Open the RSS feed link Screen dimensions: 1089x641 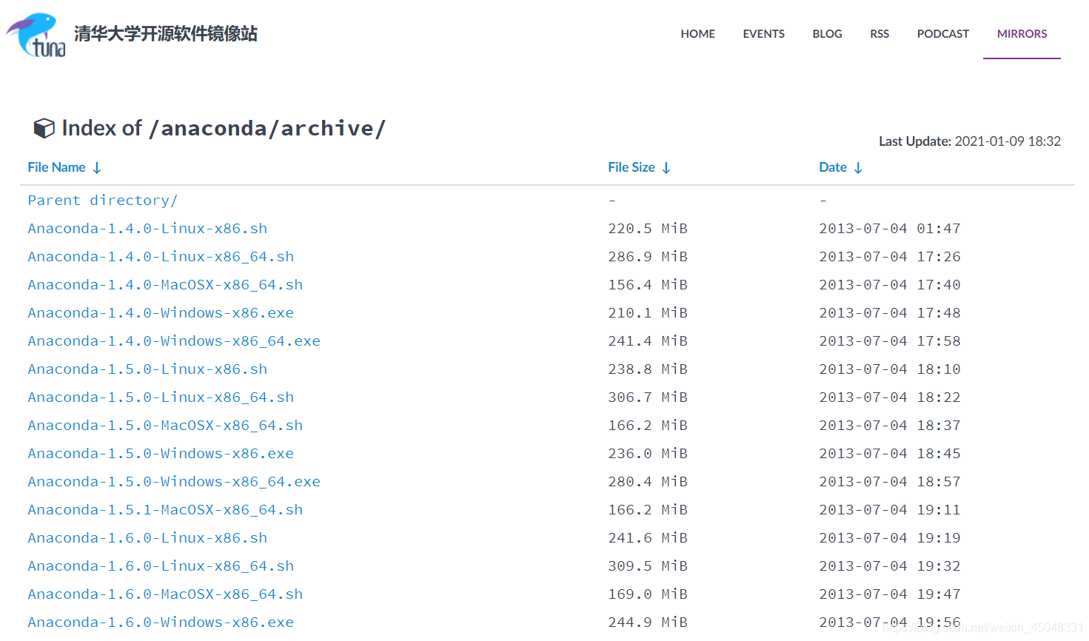[x=879, y=34]
